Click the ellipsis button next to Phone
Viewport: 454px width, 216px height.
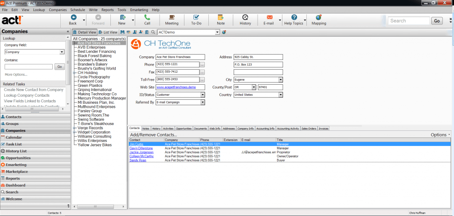202,65
